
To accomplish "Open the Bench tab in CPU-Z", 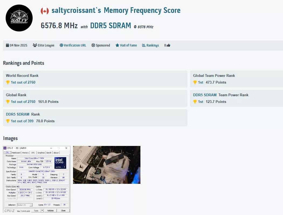I will (49, 152).
